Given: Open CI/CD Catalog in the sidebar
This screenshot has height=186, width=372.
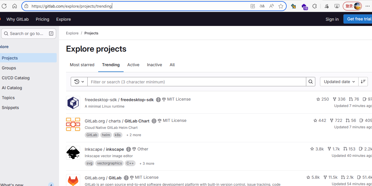Looking at the screenshot, I should point(28,78).
